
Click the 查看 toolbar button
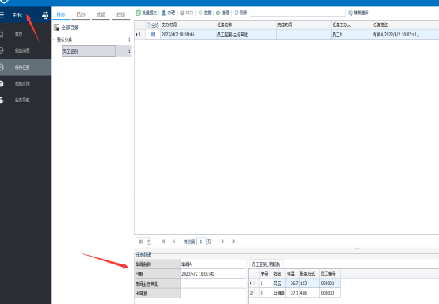223,13
